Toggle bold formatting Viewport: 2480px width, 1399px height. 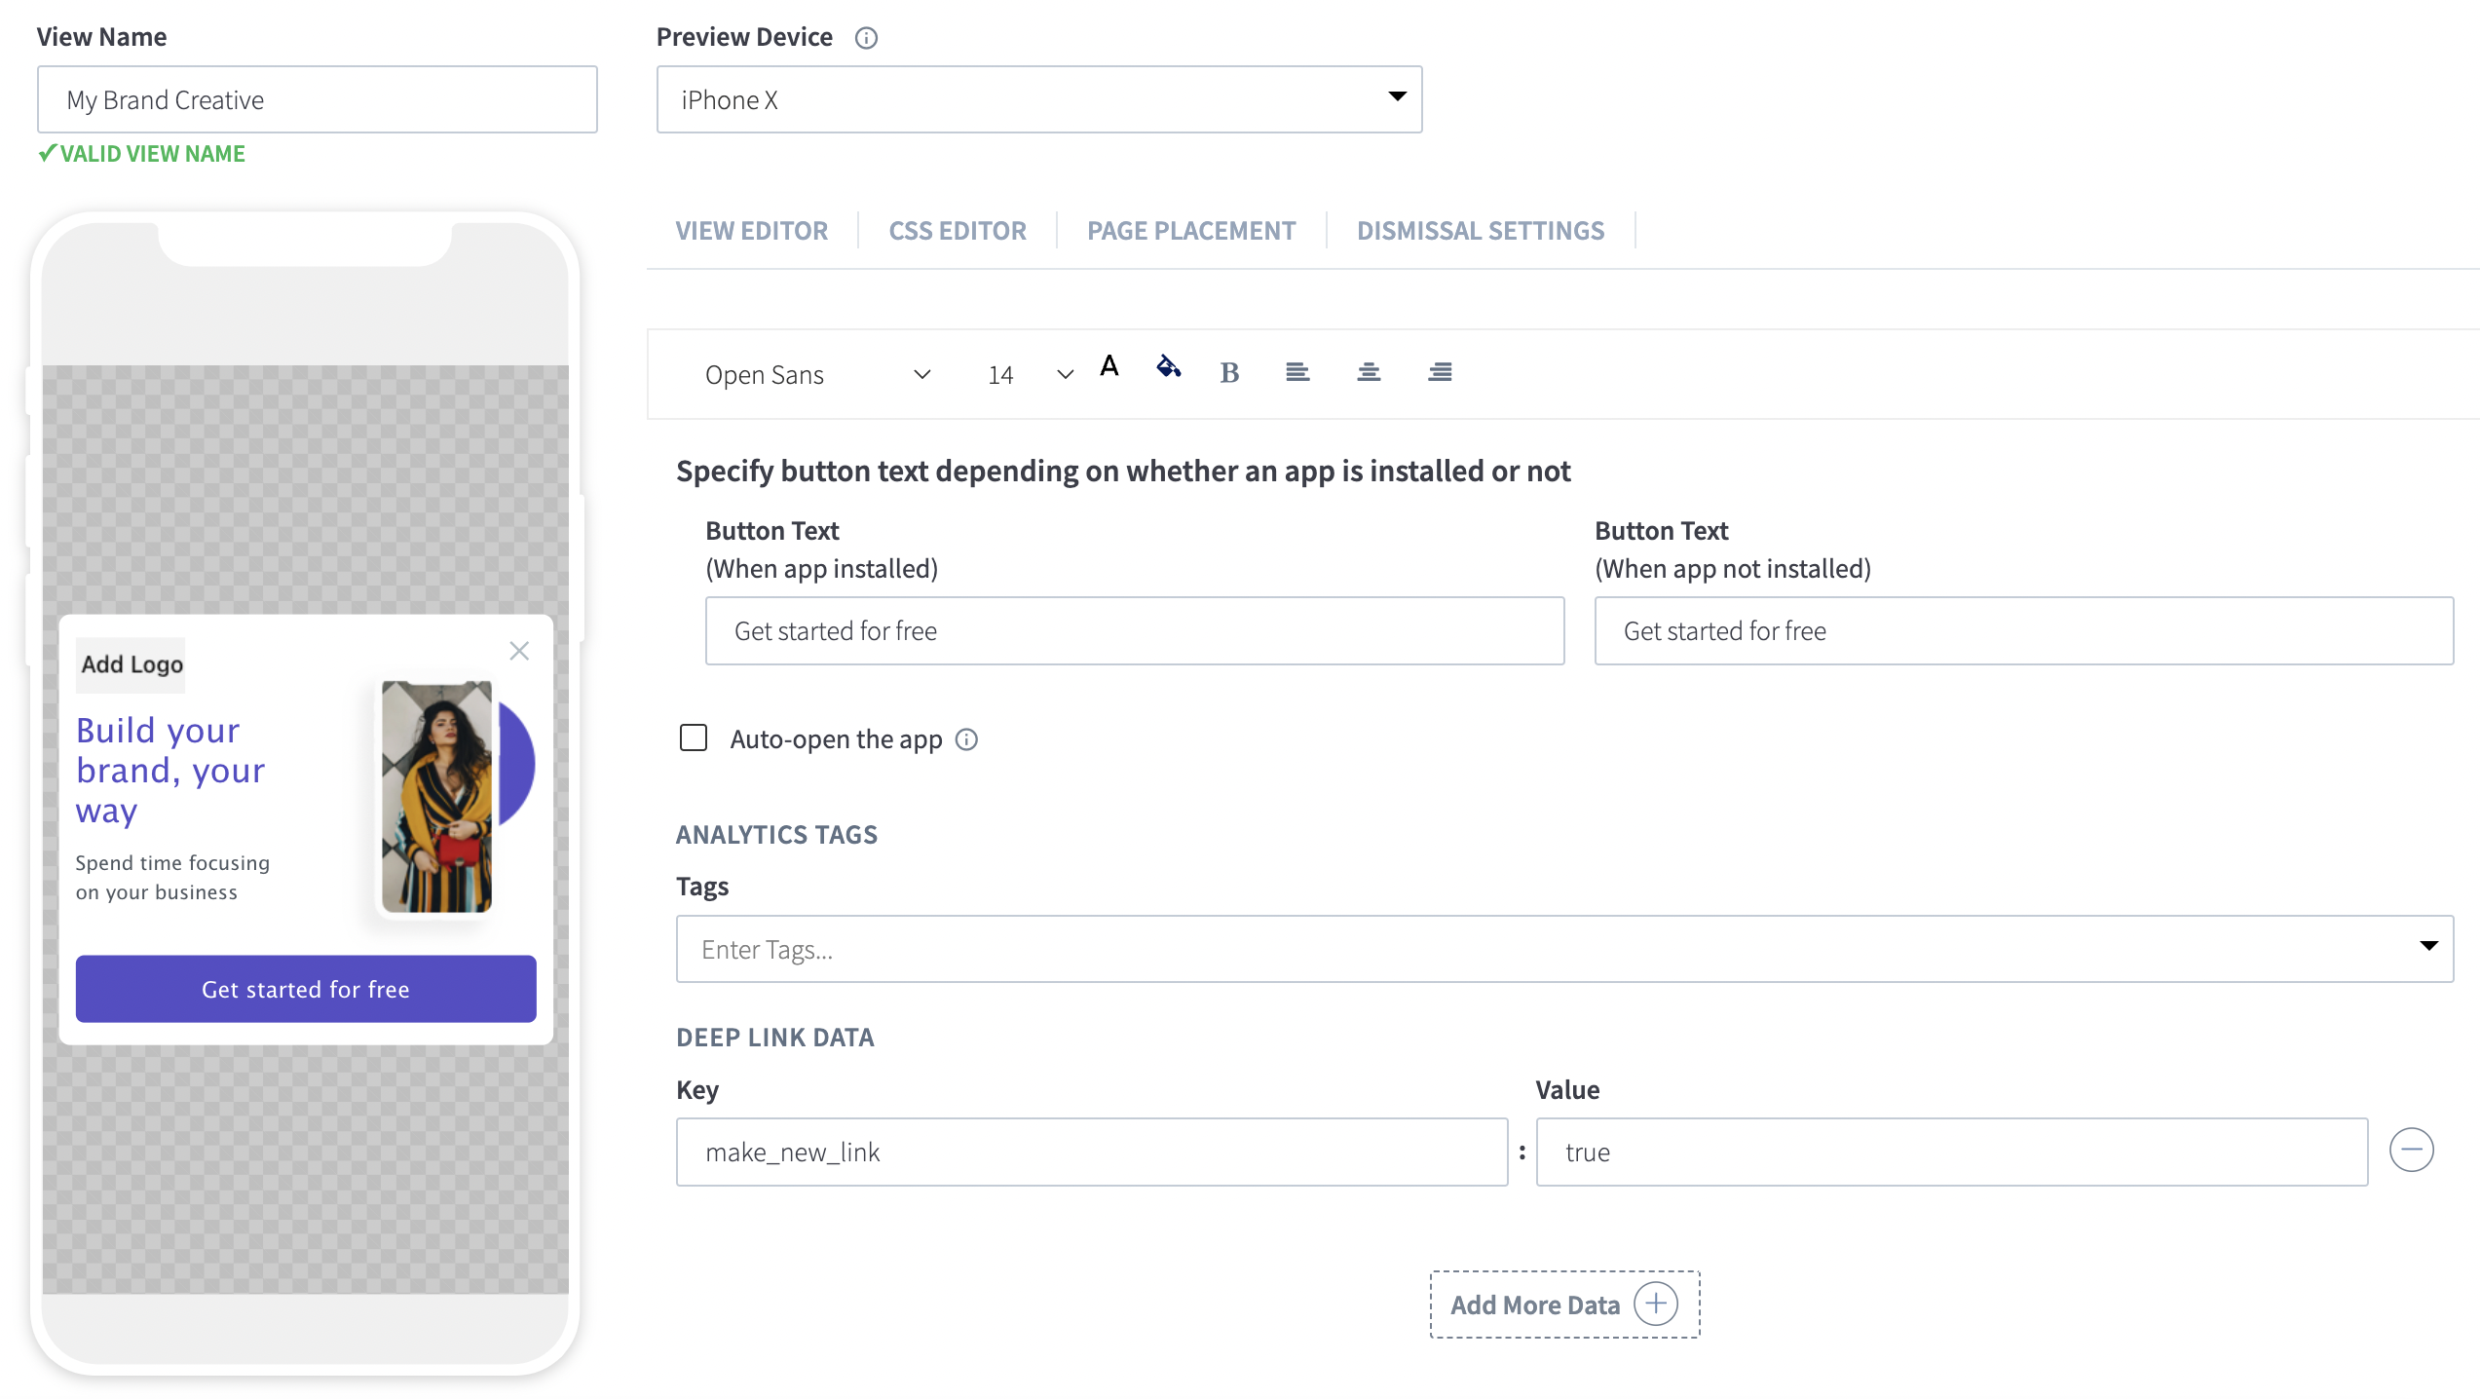point(1229,372)
